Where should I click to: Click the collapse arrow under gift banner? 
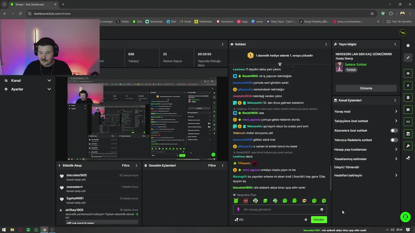[280, 64]
